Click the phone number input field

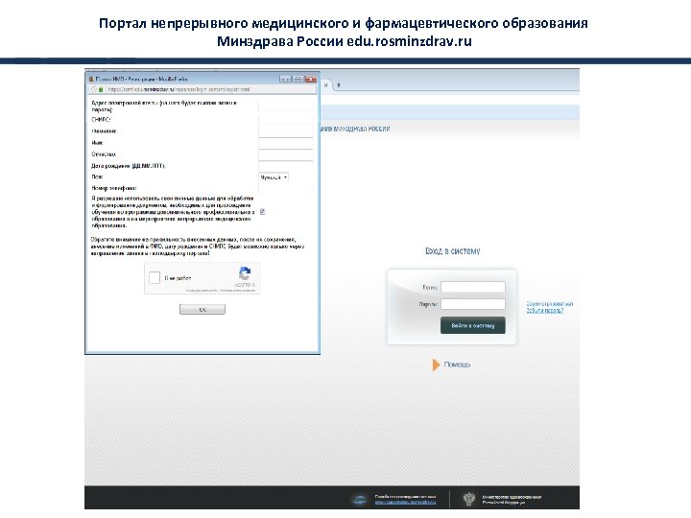(286, 188)
